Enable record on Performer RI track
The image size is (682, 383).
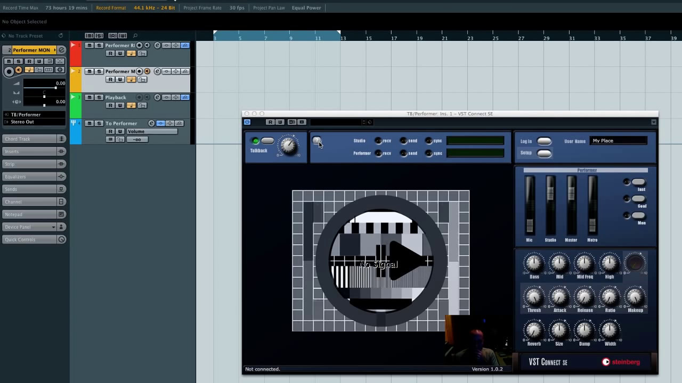coord(139,45)
